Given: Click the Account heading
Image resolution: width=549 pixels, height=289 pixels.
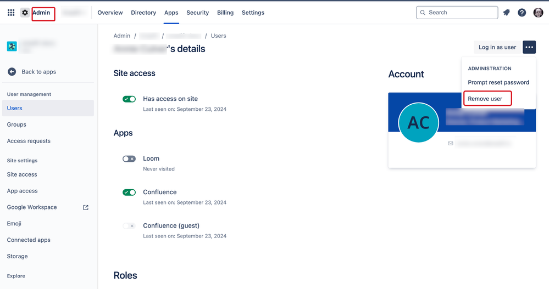Looking at the screenshot, I should 406,74.
